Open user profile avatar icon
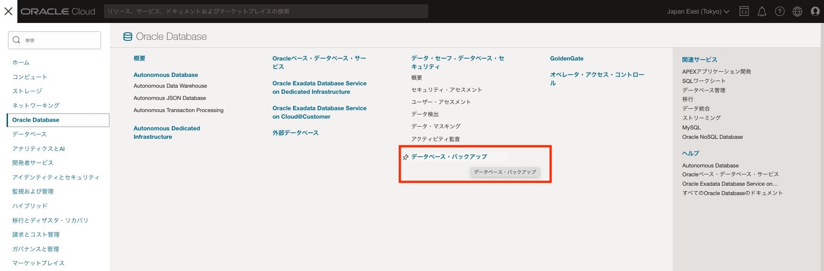Viewport: 824px width, 271px height. point(816,11)
